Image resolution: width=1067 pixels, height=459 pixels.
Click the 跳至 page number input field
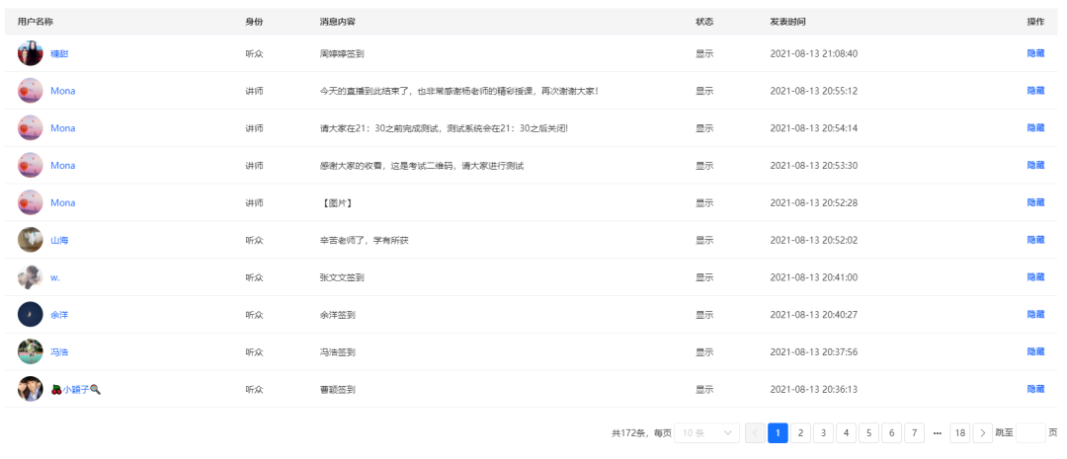(1030, 432)
